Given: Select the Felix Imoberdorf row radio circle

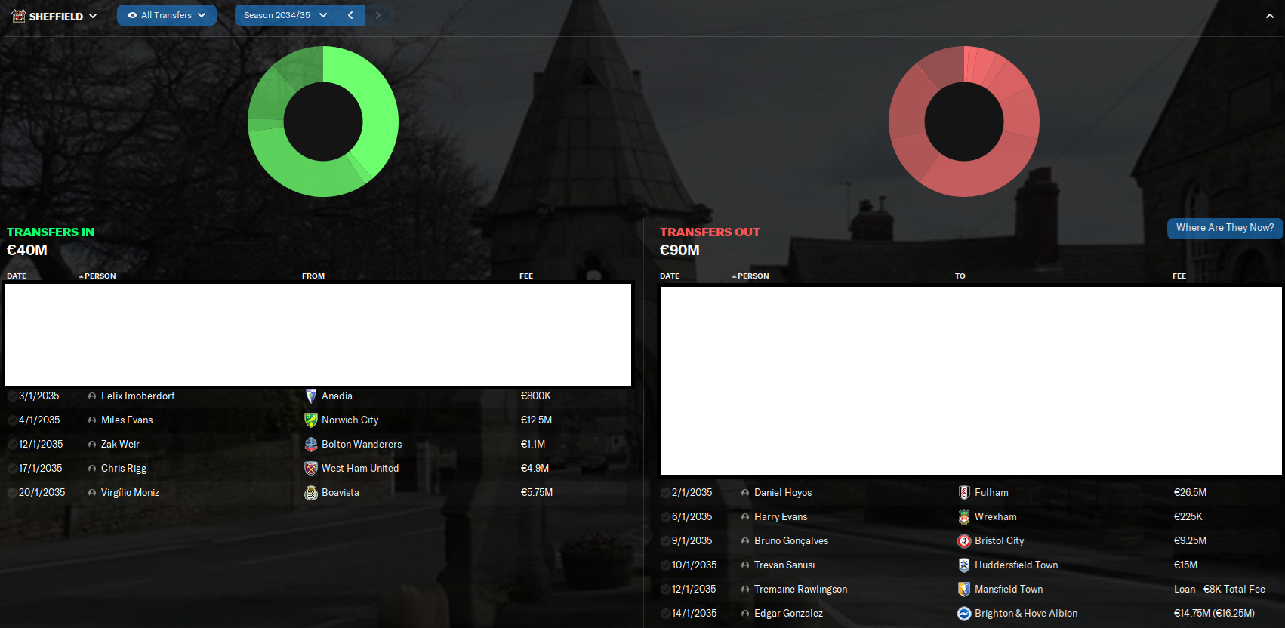Looking at the screenshot, I should tap(12, 396).
